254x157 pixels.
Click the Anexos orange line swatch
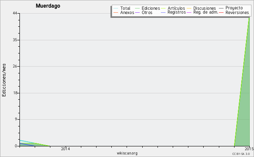pos(116,12)
